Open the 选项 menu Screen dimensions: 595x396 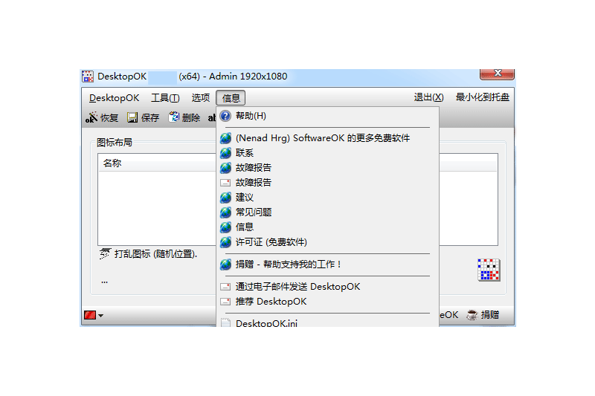200,98
